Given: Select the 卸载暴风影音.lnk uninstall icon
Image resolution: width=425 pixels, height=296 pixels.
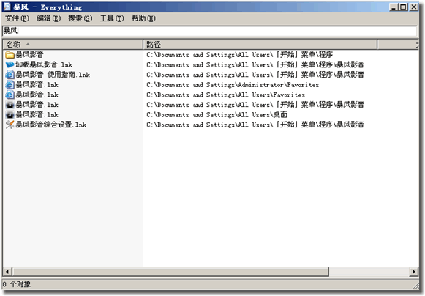Looking at the screenshot, I should (x=10, y=64).
